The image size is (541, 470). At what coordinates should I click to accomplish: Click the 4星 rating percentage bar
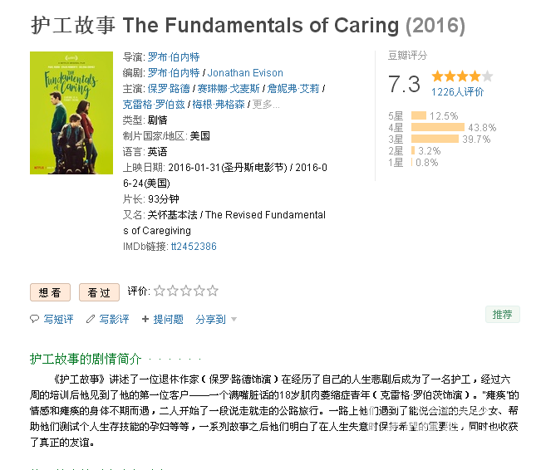click(x=438, y=127)
